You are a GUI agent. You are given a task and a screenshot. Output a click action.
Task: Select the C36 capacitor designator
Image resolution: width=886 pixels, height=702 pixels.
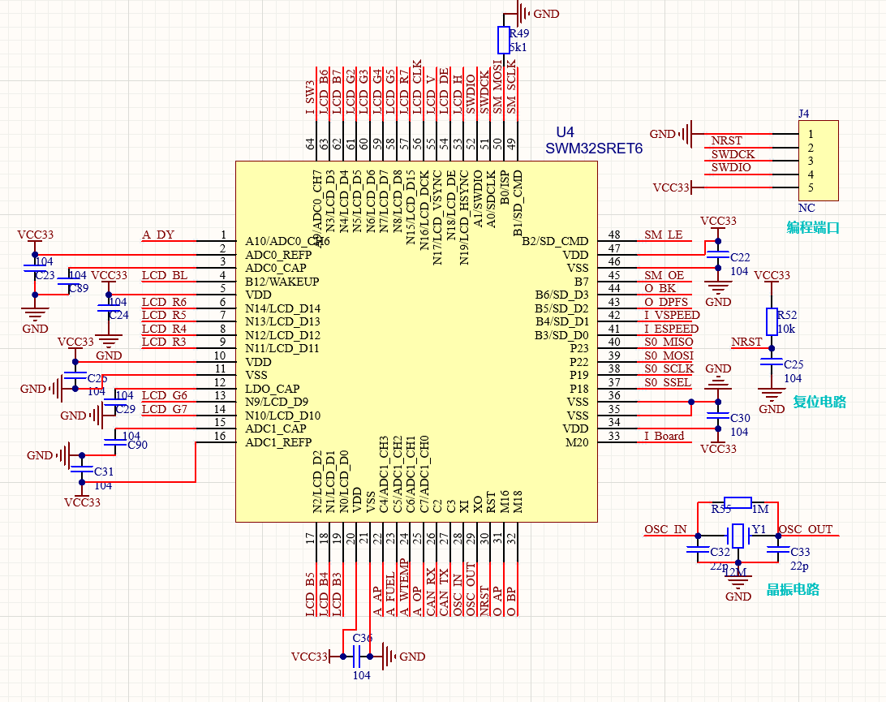[362, 638]
